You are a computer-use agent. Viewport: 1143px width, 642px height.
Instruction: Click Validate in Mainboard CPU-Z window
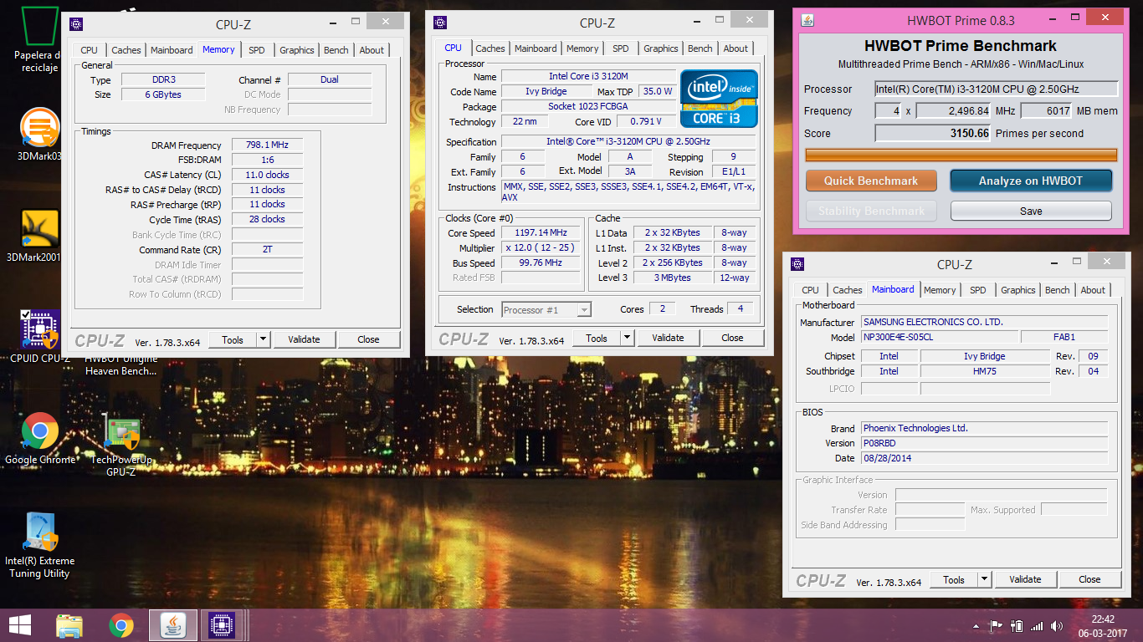(x=1025, y=579)
